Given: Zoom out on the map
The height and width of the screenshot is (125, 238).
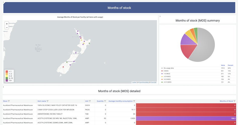Looking at the screenshot, I should pos(7,27).
